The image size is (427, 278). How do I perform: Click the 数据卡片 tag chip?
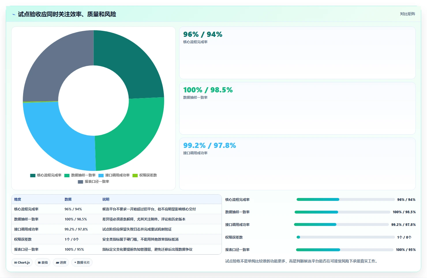click(82, 262)
